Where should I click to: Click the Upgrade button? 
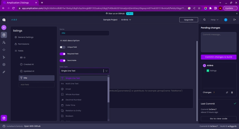coord(189,20)
